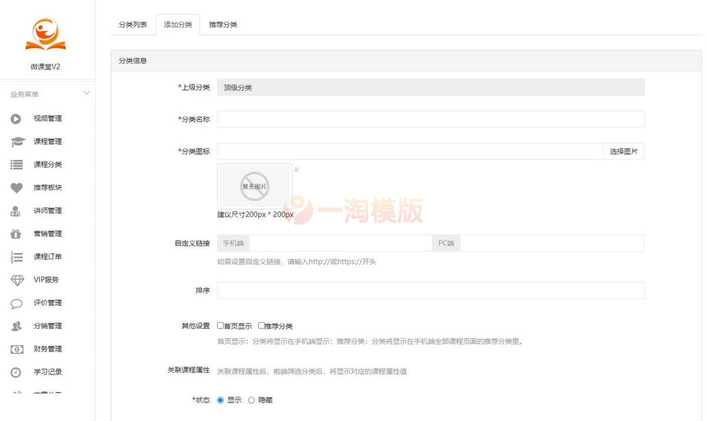The image size is (706, 421).
Task: Switch to the 分类列表 tab
Action: click(132, 24)
